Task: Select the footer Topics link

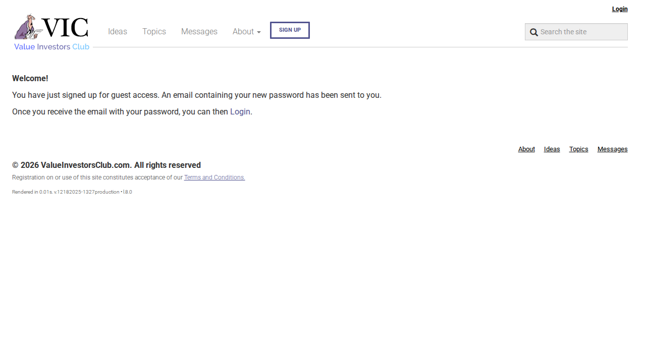Action: tap(579, 149)
